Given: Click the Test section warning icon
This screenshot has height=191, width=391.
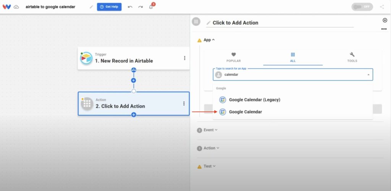Looking at the screenshot, I should (199, 167).
